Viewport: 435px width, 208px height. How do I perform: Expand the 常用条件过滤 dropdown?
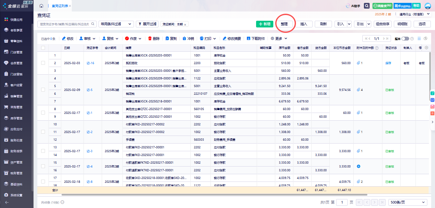(x=116, y=24)
